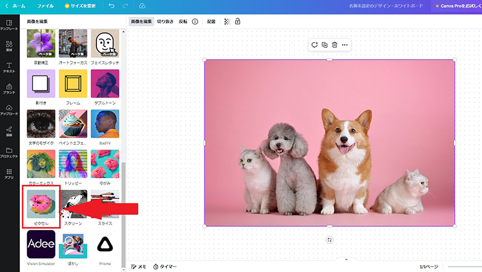This screenshot has height=272, width=482.
Task: Click the undo arrow
Action: coord(111,6)
